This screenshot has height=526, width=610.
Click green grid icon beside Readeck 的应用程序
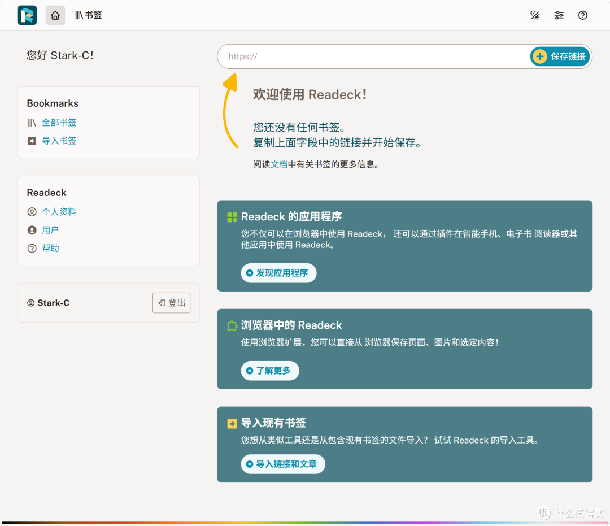click(232, 218)
